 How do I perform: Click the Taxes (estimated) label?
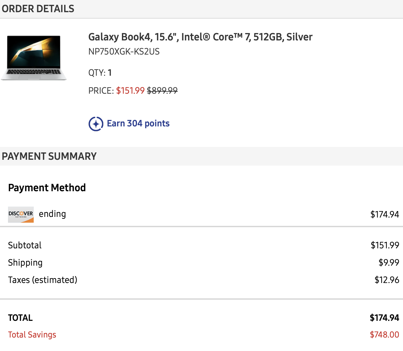point(43,280)
